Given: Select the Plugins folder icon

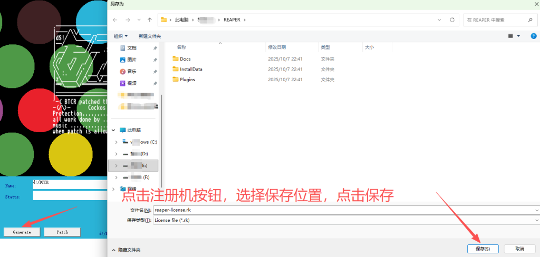Looking at the screenshot, I should pyautogui.click(x=176, y=80).
